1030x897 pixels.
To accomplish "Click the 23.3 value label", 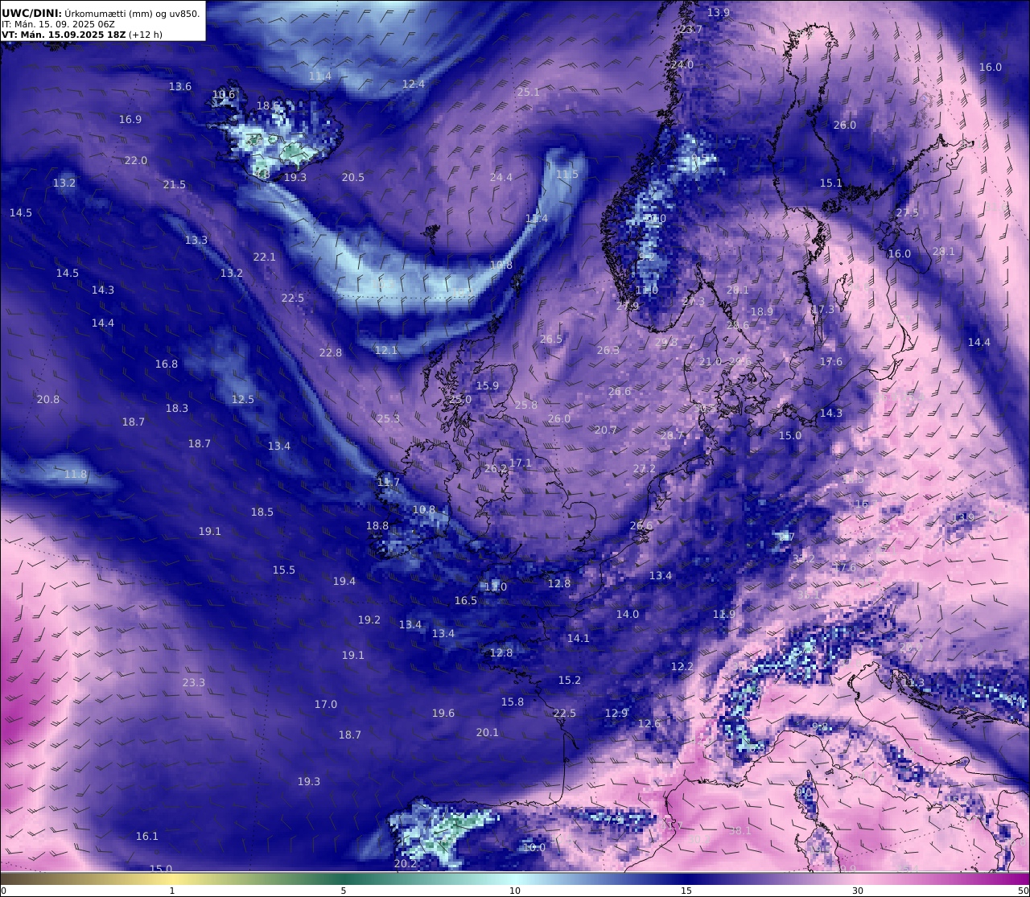I will tap(194, 682).
